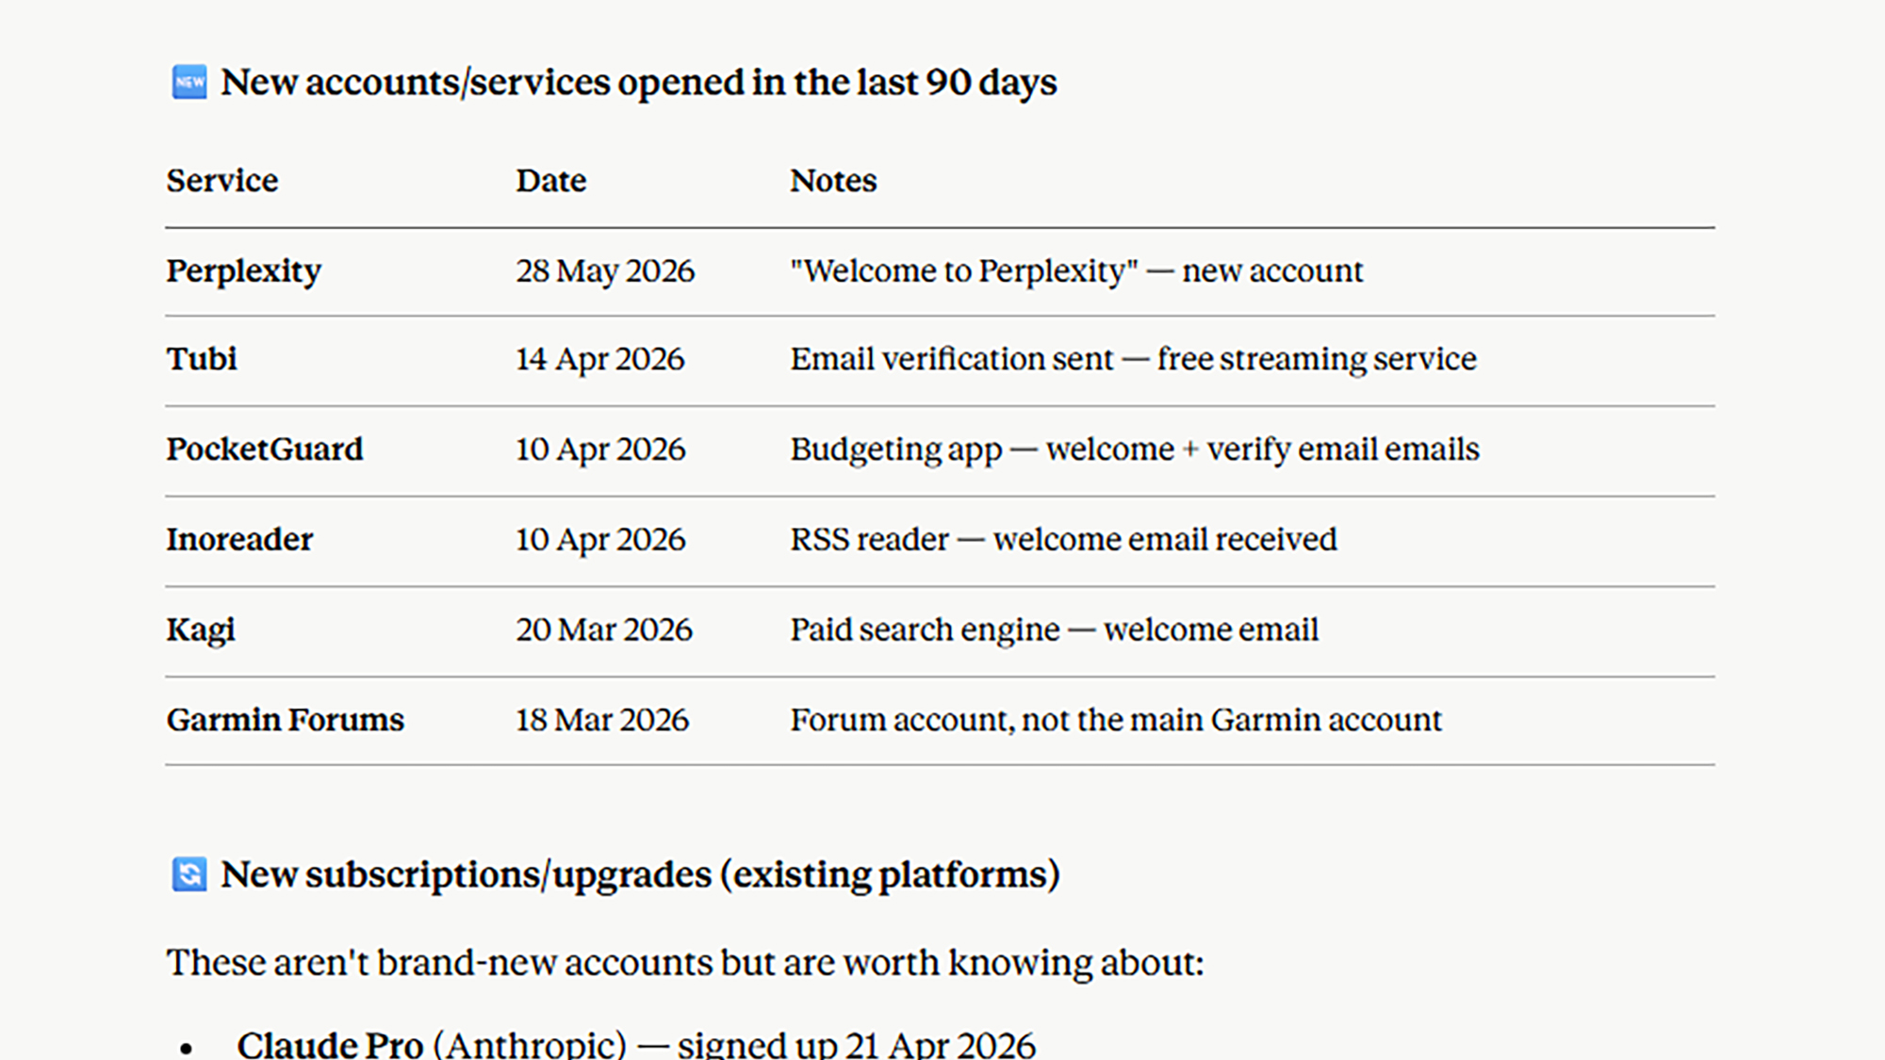The height and width of the screenshot is (1060, 1885).
Task: Click the Garmin Forums service name
Action: tap(286, 720)
